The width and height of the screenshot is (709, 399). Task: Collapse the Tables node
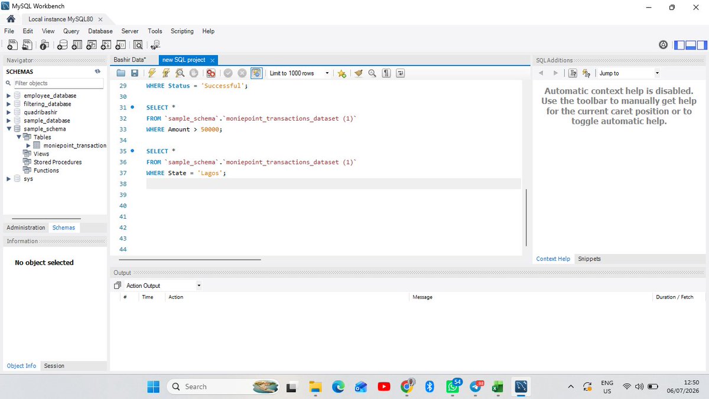coord(19,137)
